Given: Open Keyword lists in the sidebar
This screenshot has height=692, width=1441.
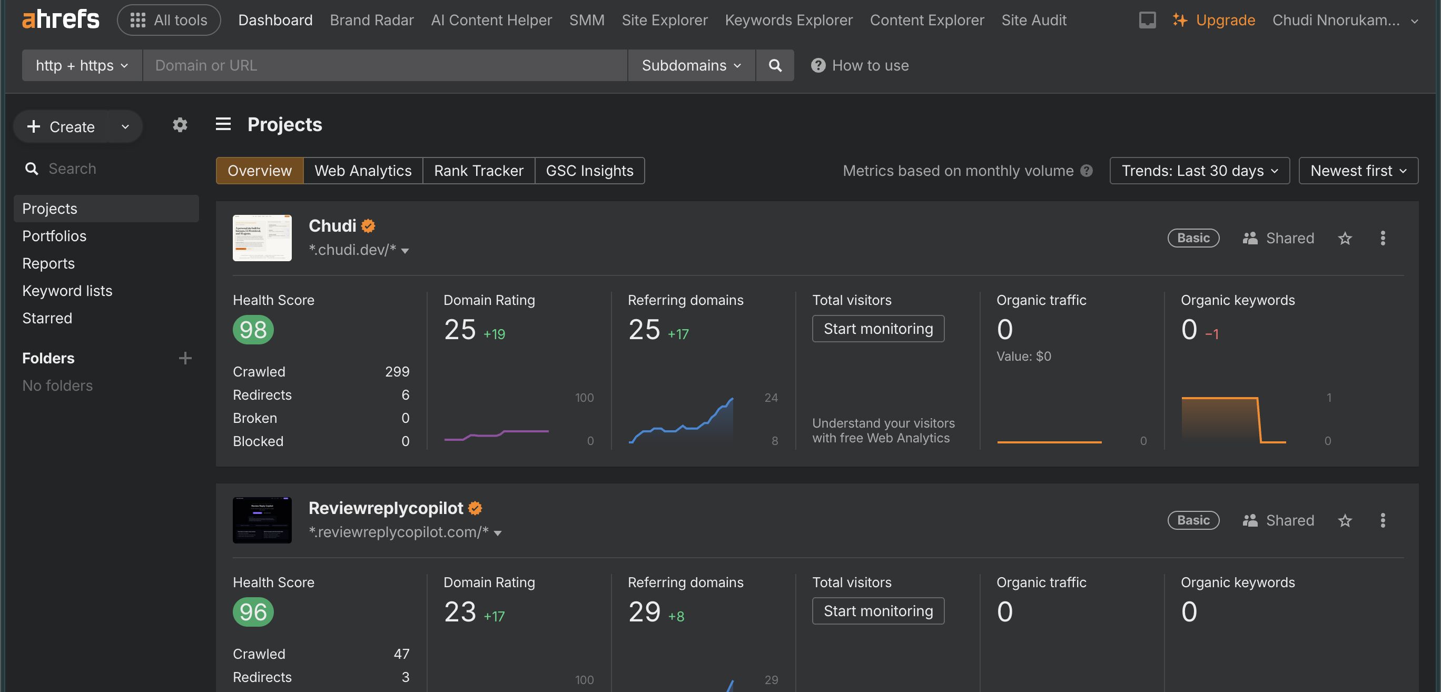Looking at the screenshot, I should (x=67, y=291).
